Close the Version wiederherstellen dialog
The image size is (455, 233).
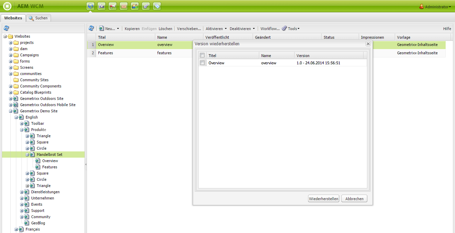368,44
